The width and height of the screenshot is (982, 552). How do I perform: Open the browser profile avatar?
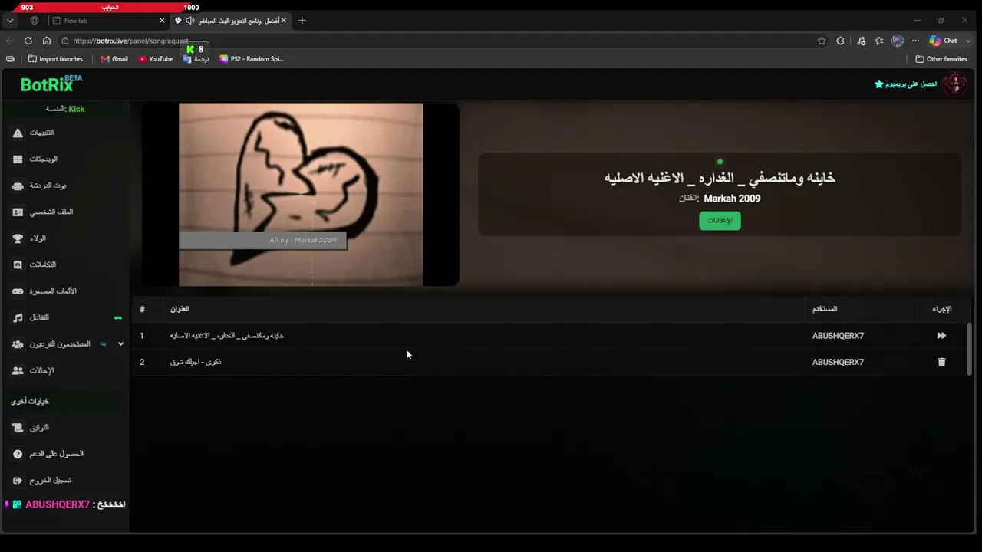click(x=898, y=41)
